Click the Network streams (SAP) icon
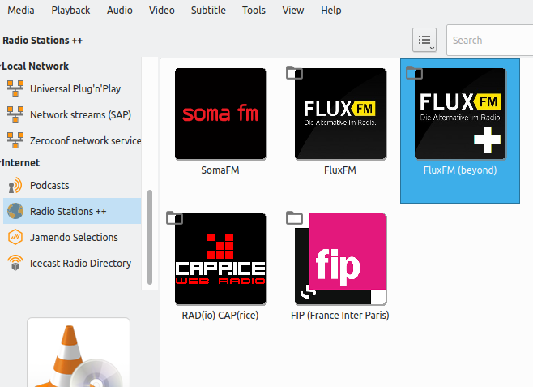The image size is (533, 387). pos(15,114)
